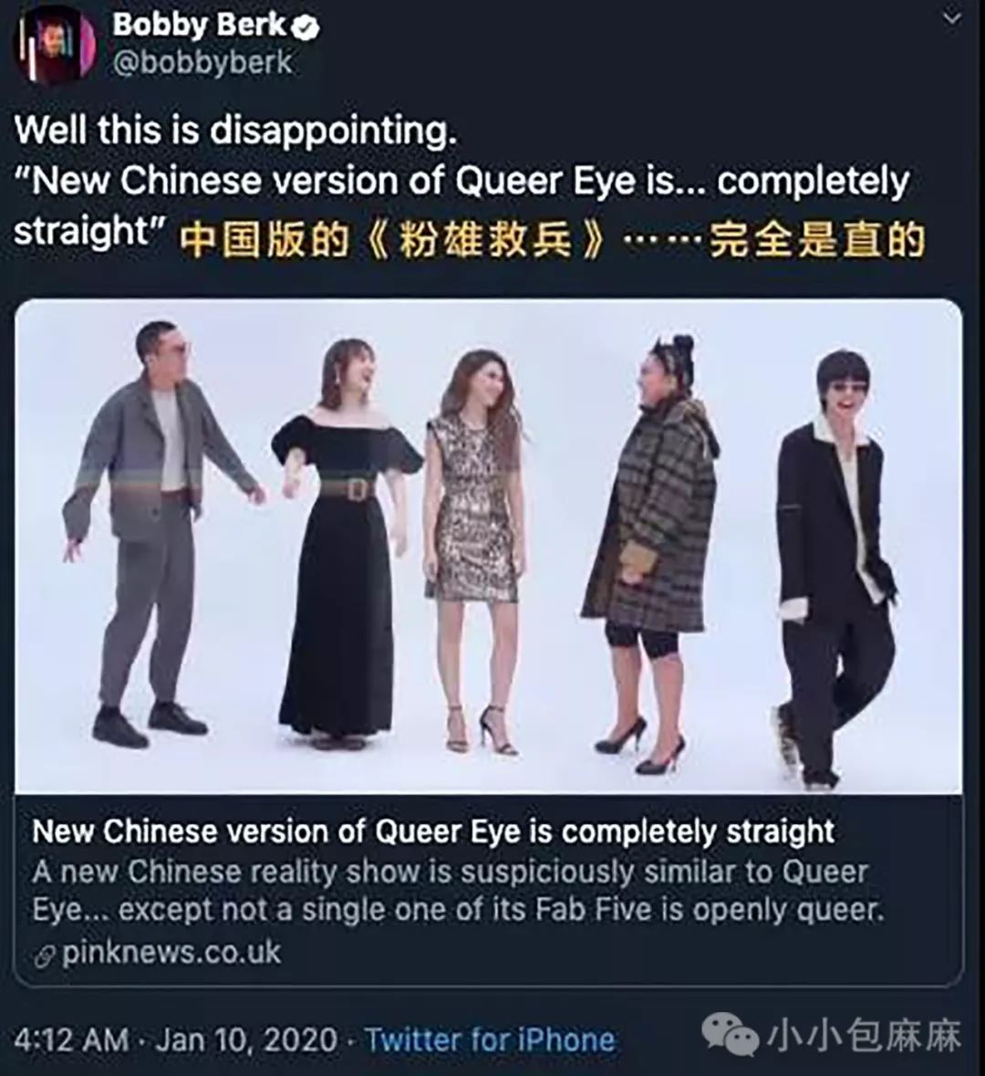Click the WeChat logo watermark

pos(729,1036)
